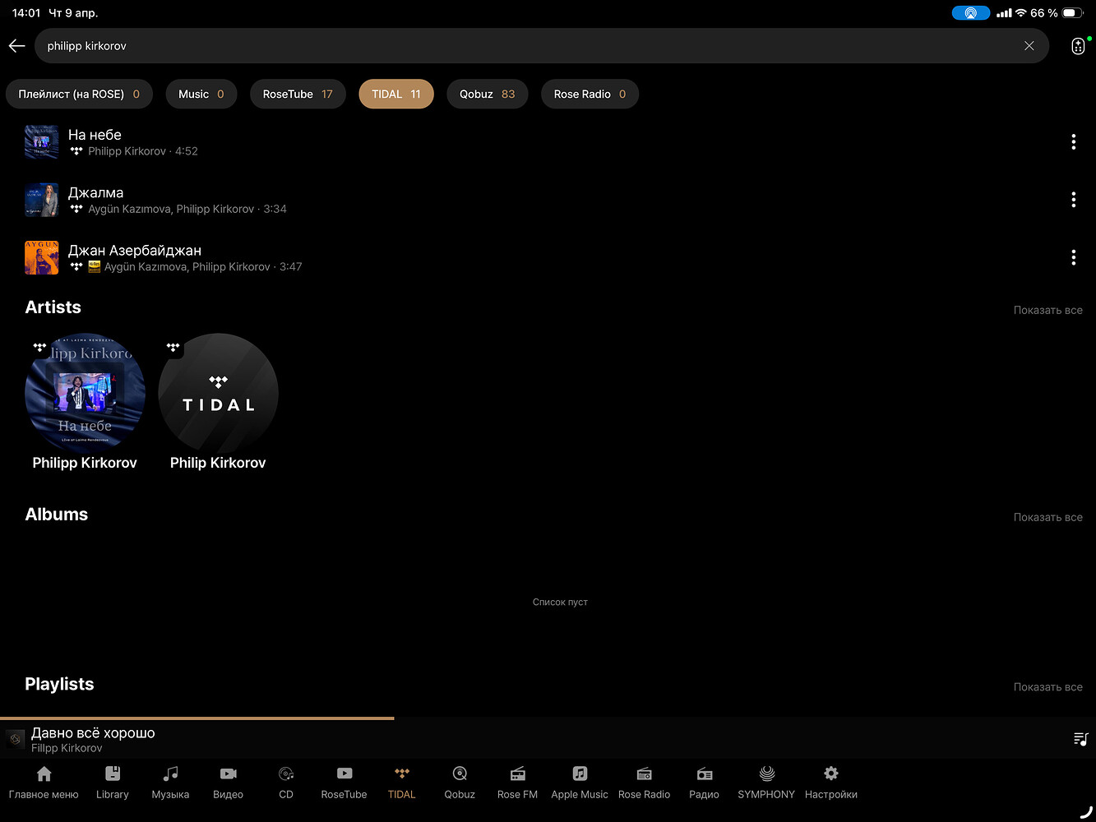Clear the search field with X
This screenshot has width=1096, height=822.
[x=1029, y=46]
